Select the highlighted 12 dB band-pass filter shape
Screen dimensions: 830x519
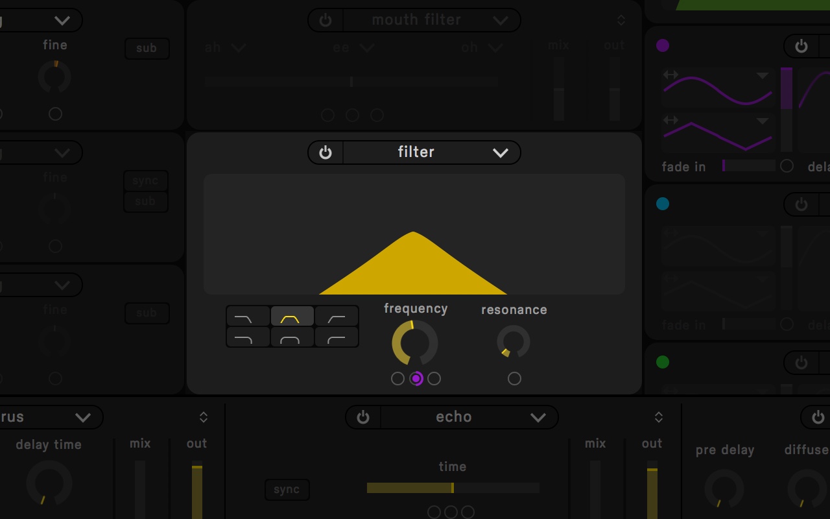pyautogui.click(x=292, y=317)
